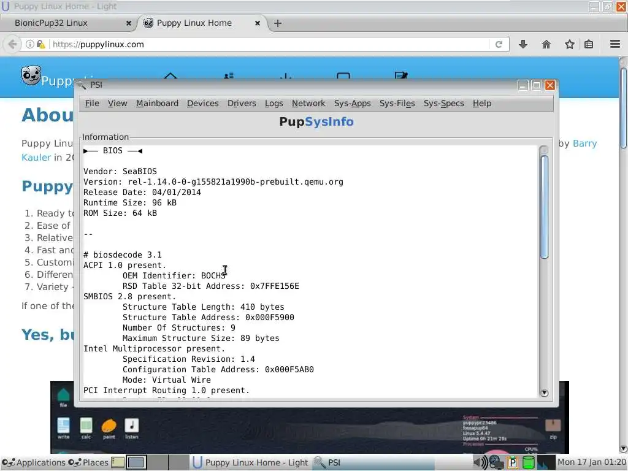Open the View menu in PSI

[117, 103]
